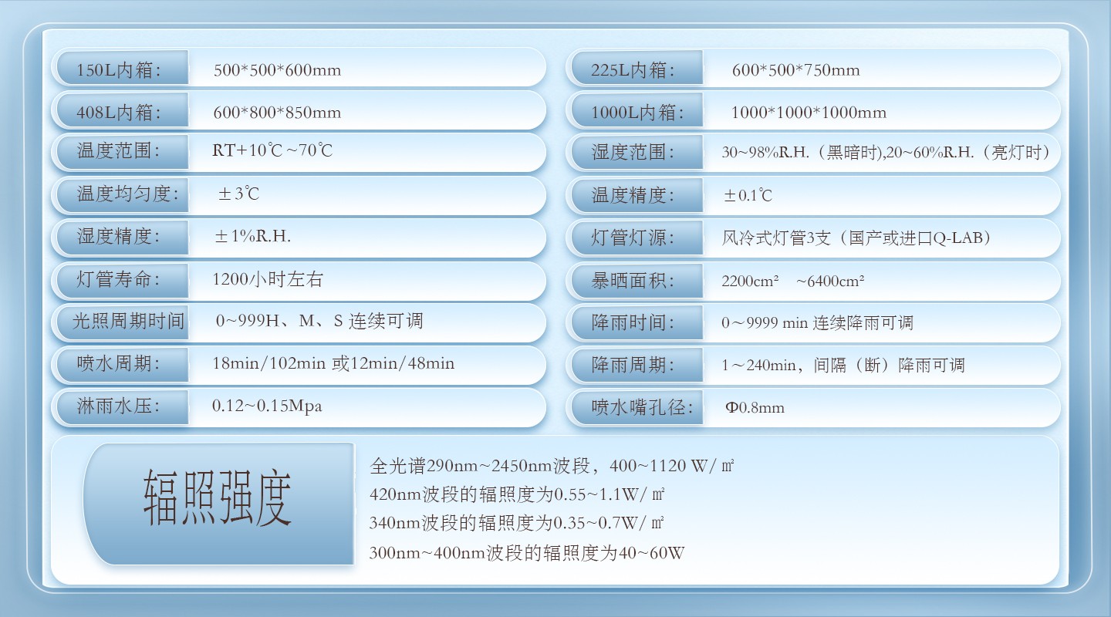Image resolution: width=1111 pixels, height=617 pixels.
Task: Click the 暴晒面积 label
Action: click(633, 281)
